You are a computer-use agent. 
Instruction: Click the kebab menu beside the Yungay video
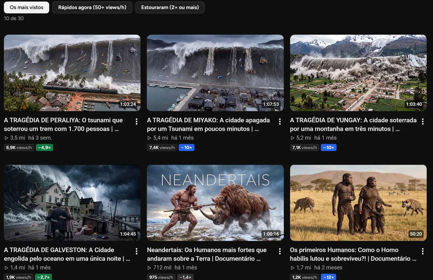(423, 122)
